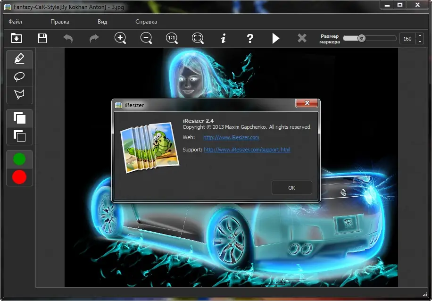Image resolution: width=432 pixels, height=301 pixels.
Task: Click the iResizer 2.4 version text
Action: pos(198,121)
